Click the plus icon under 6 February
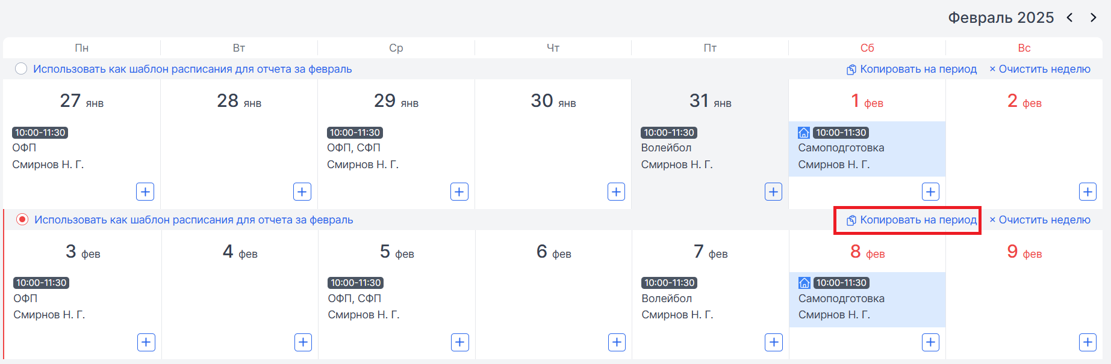This screenshot has height=364, width=1111. tap(617, 342)
